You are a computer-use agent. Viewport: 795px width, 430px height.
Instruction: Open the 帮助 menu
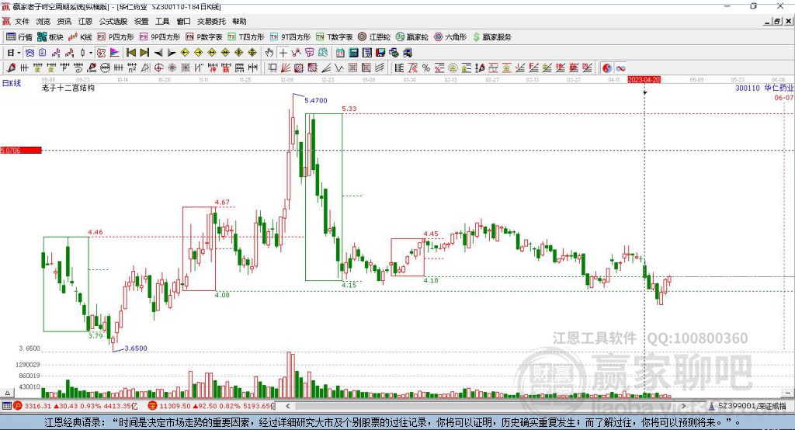[x=239, y=21]
